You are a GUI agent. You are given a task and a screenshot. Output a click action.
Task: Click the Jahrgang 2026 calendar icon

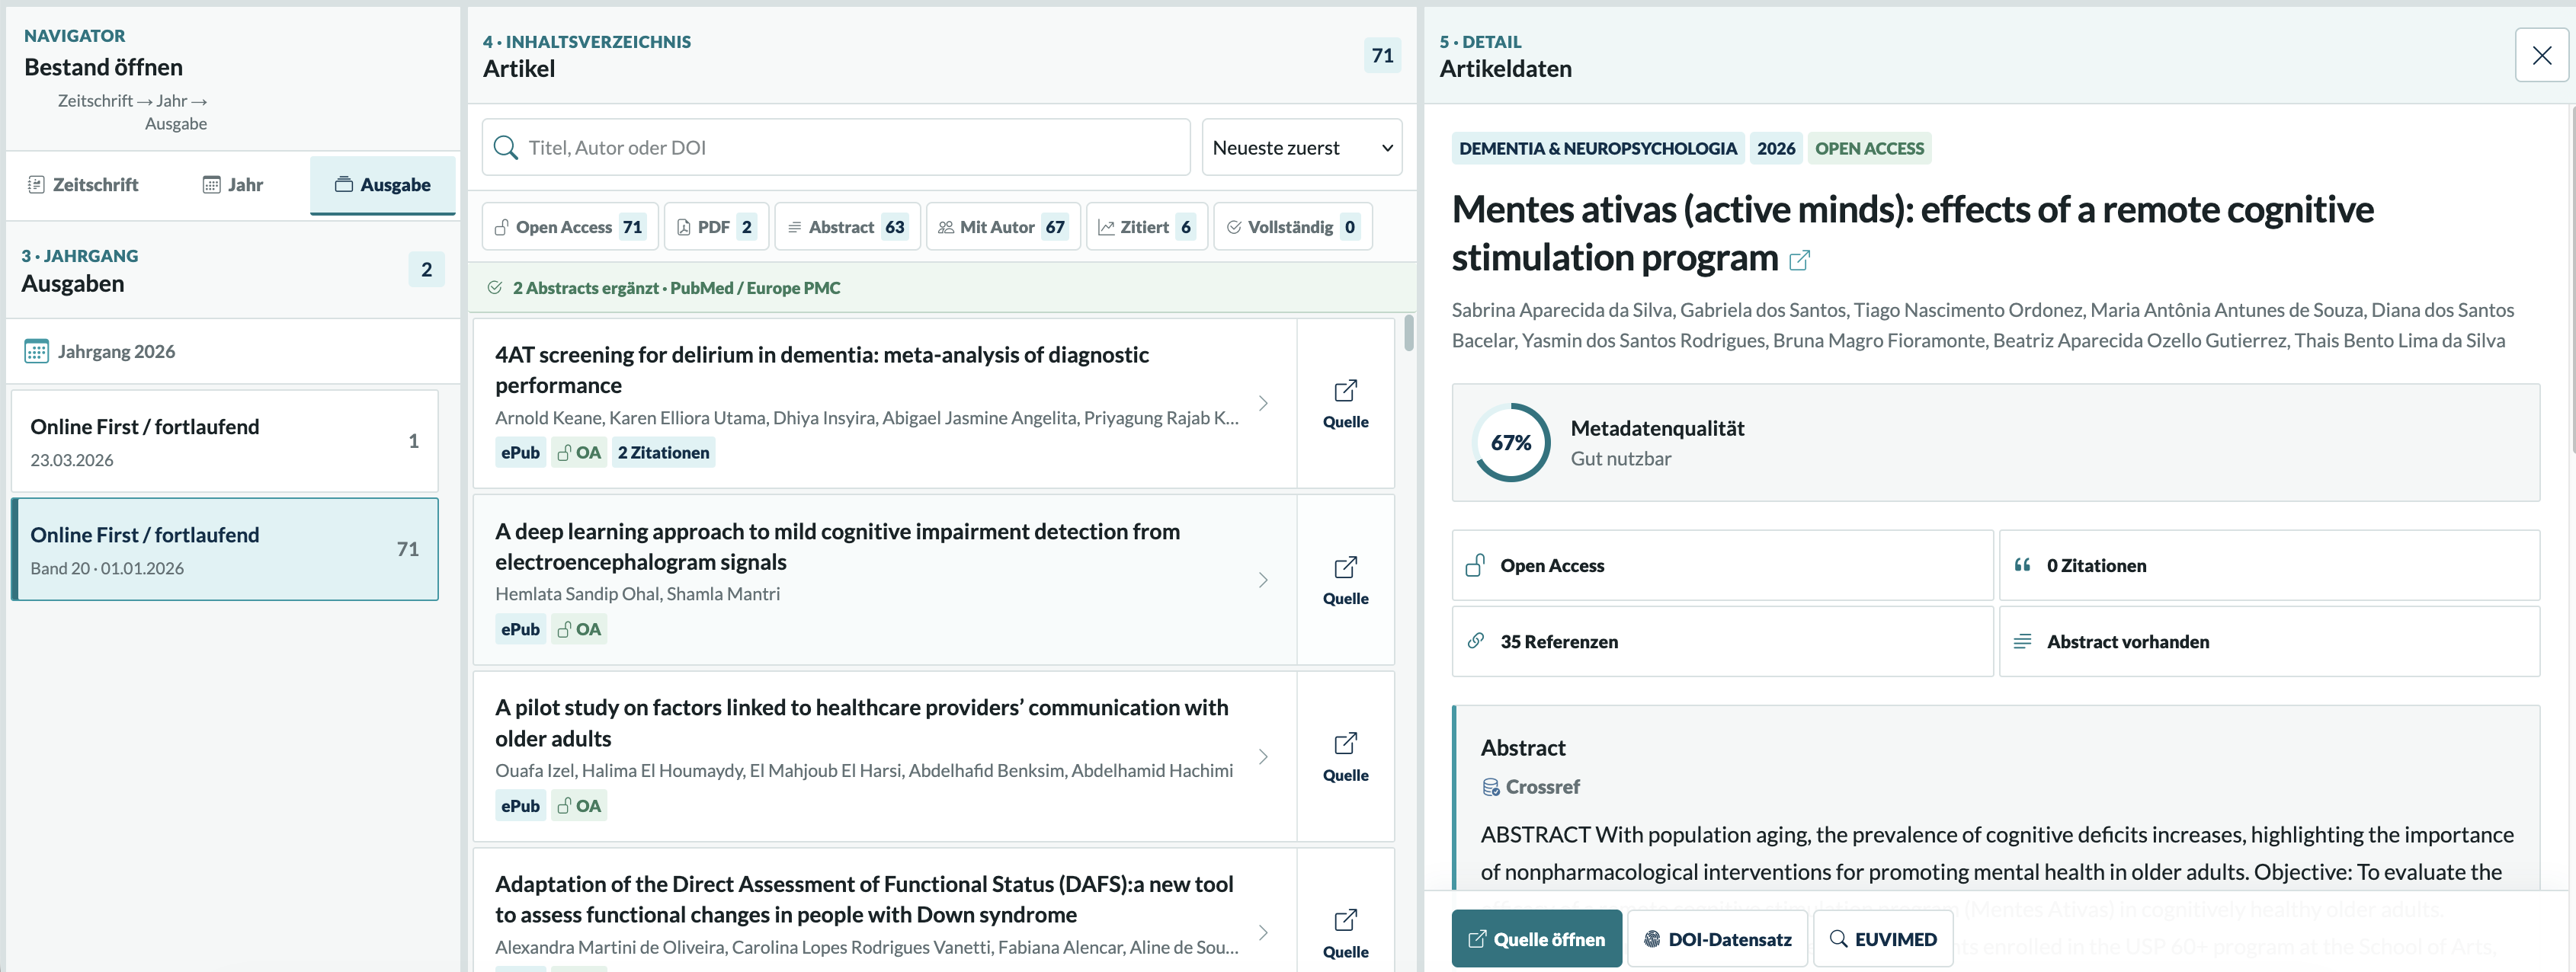[x=36, y=352]
